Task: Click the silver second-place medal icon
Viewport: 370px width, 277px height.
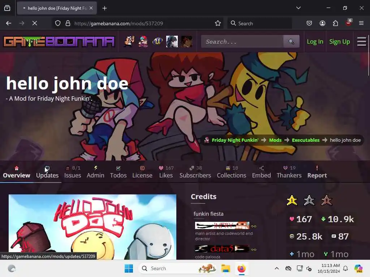Action: point(309,201)
